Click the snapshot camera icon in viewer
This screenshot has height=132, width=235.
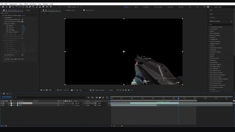pyautogui.click(x=72, y=90)
